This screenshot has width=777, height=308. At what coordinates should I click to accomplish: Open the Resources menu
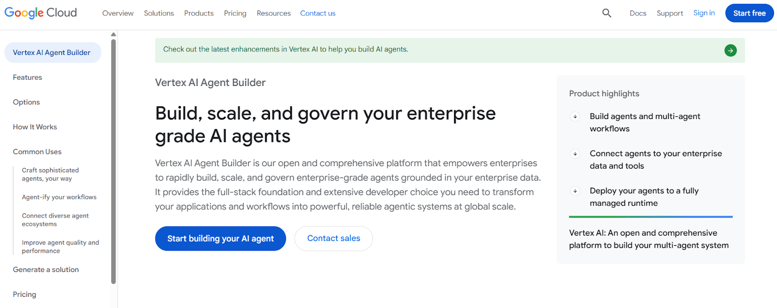coord(273,13)
